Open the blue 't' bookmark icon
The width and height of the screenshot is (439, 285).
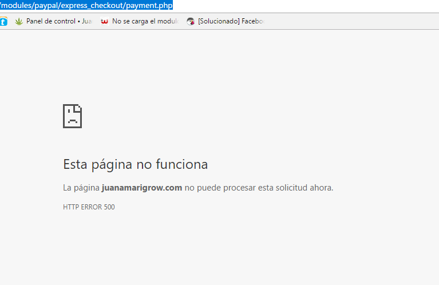(x=3, y=21)
